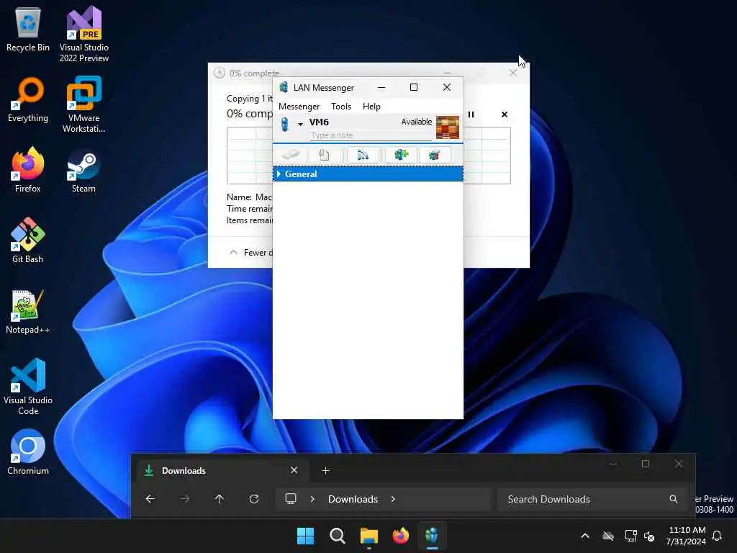
Task: Open taskbar Search
Action: click(337, 536)
